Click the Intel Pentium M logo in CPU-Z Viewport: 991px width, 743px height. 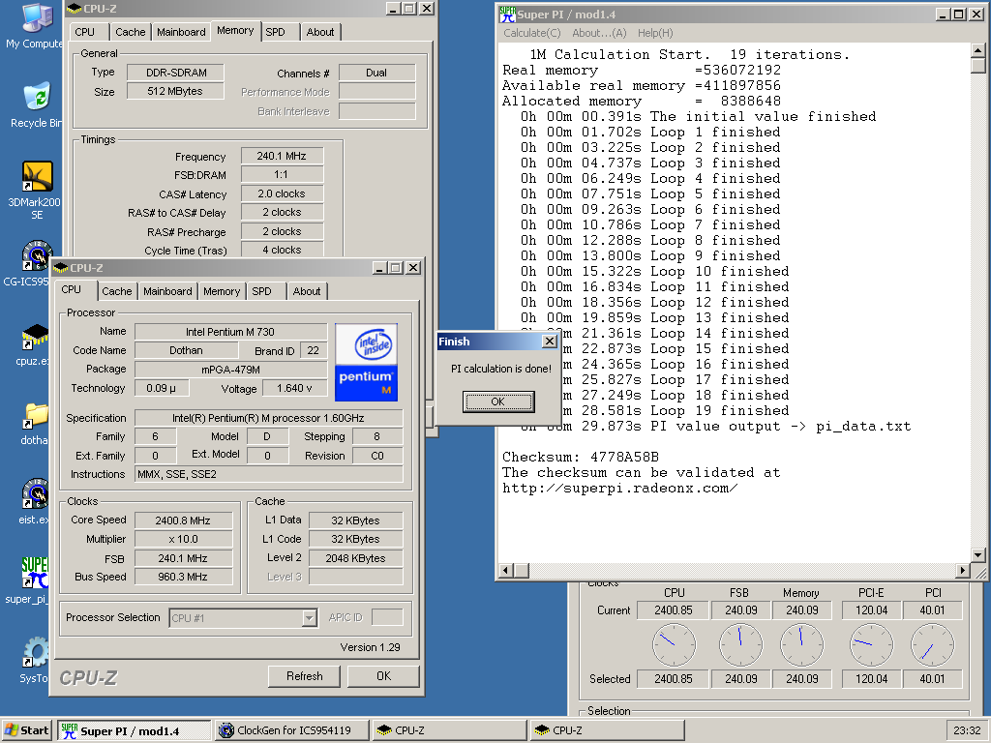pos(366,362)
